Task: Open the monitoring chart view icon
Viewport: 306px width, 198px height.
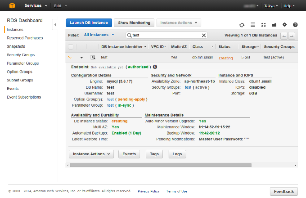Action: click(x=274, y=25)
